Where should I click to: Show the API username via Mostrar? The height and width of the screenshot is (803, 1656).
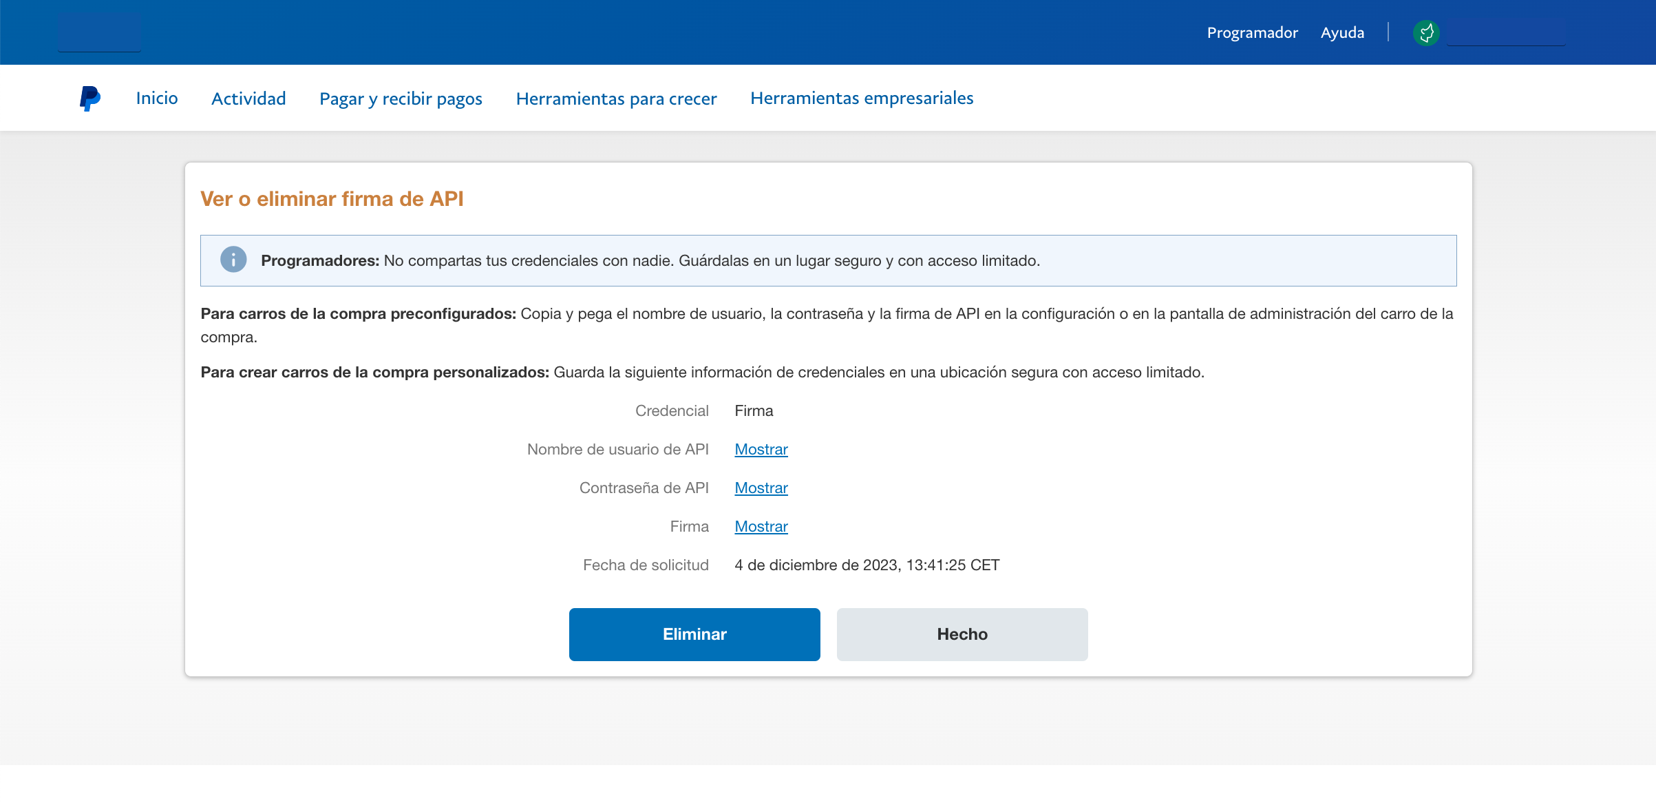(x=761, y=449)
